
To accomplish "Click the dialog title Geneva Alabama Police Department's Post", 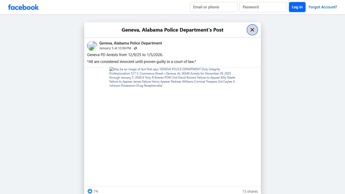I will (172, 30).
